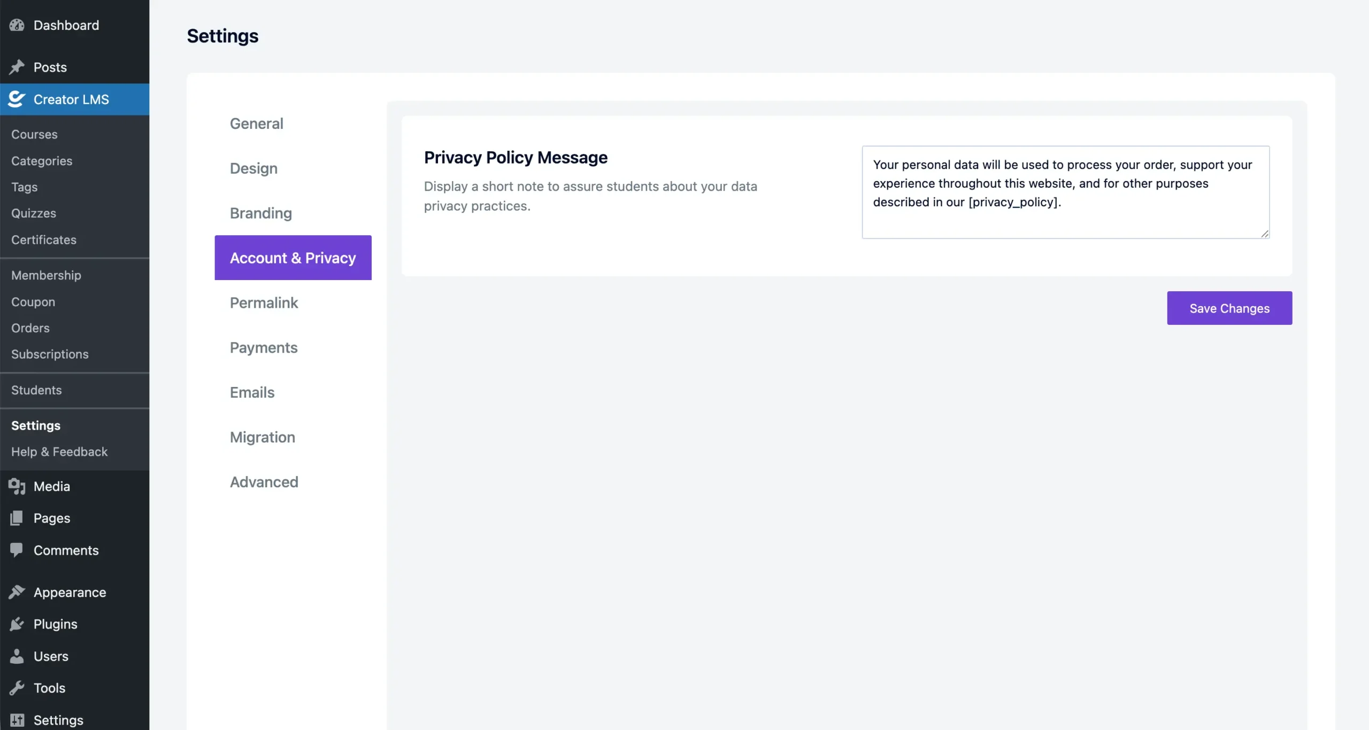Click the Appearance brush icon
Viewport: 1369px width, 730px height.
point(17,592)
